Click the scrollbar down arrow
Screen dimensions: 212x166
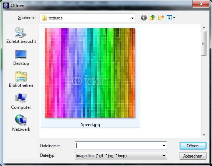204,135
